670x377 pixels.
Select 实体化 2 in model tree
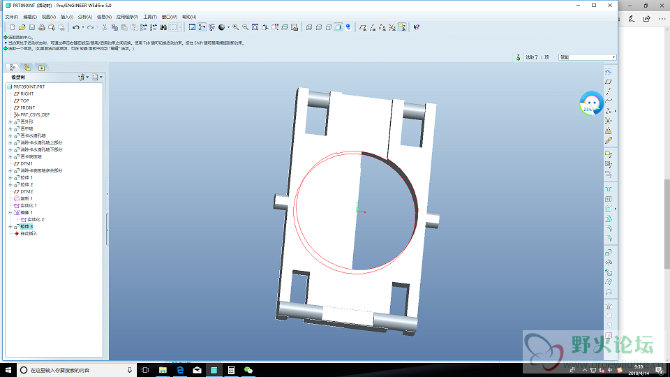36,220
